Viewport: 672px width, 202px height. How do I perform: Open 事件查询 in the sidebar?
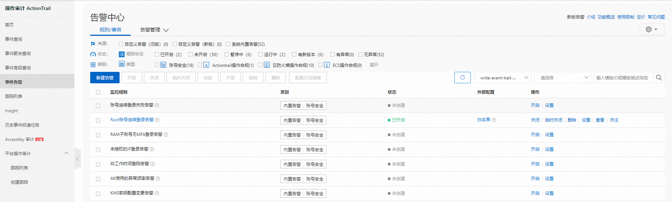point(14,39)
